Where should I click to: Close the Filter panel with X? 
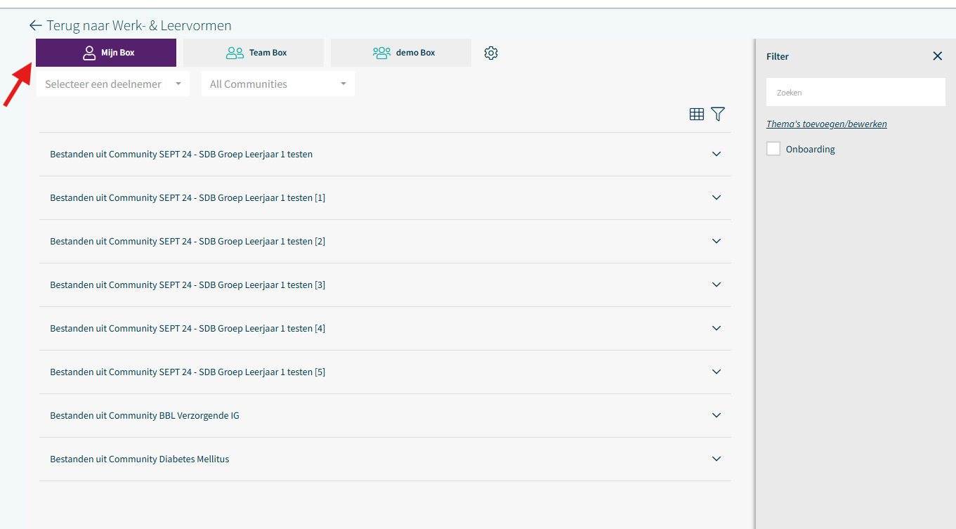coord(938,56)
